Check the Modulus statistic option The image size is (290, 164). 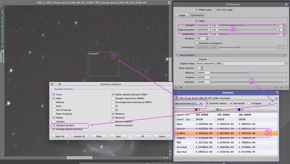(x=54, y=102)
